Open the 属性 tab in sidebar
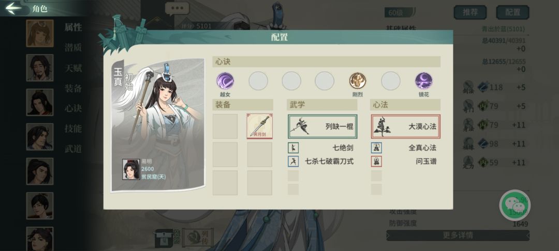This screenshot has width=559, height=251. 73,27
